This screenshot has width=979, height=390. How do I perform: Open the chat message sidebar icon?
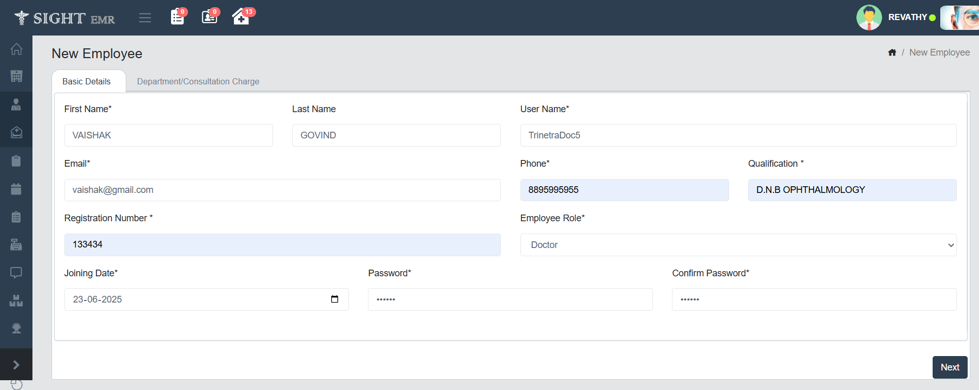[16, 272]
